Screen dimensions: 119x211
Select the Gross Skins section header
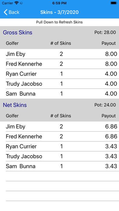click(x=59, y=32)
